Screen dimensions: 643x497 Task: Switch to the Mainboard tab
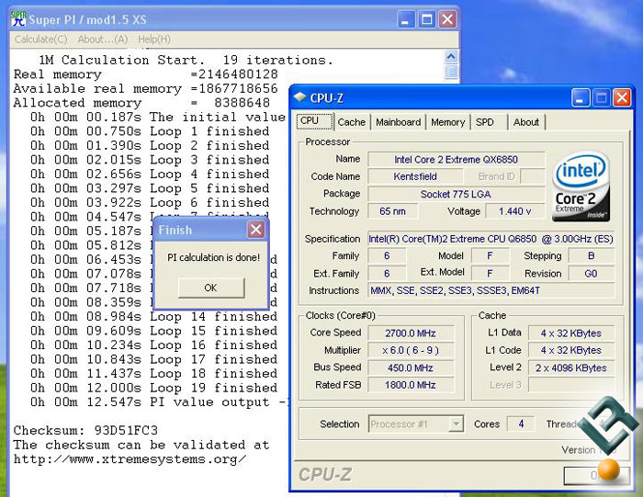tap(398, 122)
